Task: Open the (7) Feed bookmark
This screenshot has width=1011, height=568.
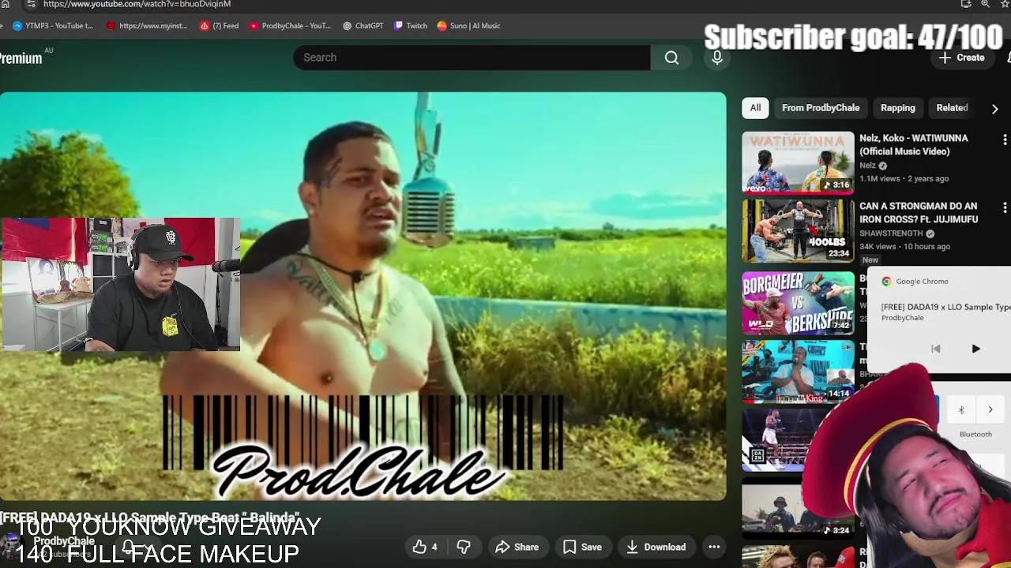Action: (x=219, y=26)
